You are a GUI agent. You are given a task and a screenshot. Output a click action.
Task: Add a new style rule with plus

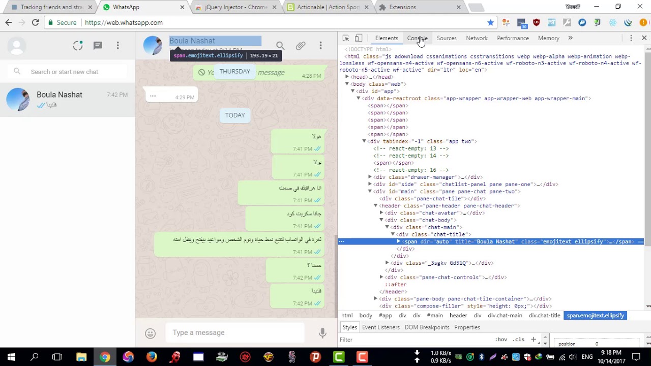pyautogui.click(x=534, y=340)
